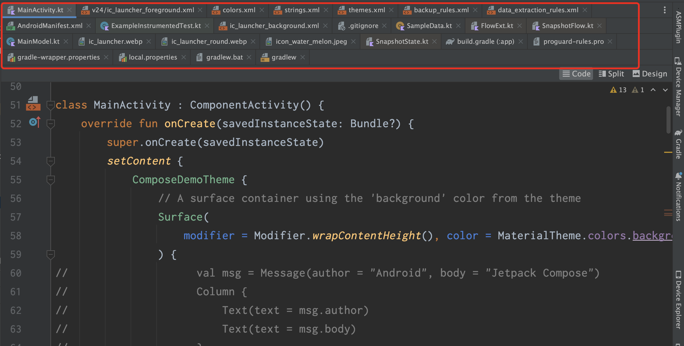684x346 pixels.
Task: Click line number 56 in the gutter
Action: [16, 198]
